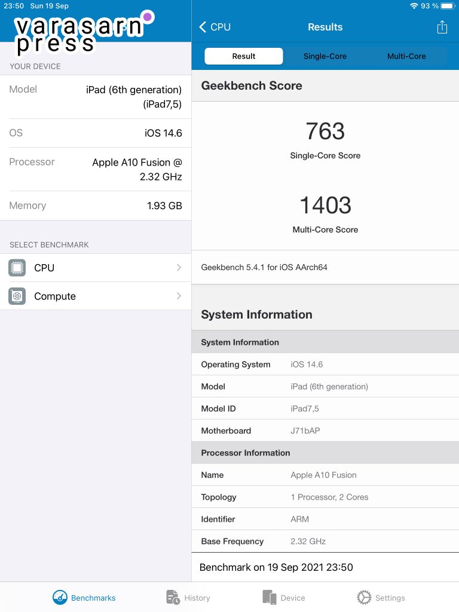Tap the share icon in Results header
Image resolution: width=459 pixels, height=612 pixels.
coord(442,27)
